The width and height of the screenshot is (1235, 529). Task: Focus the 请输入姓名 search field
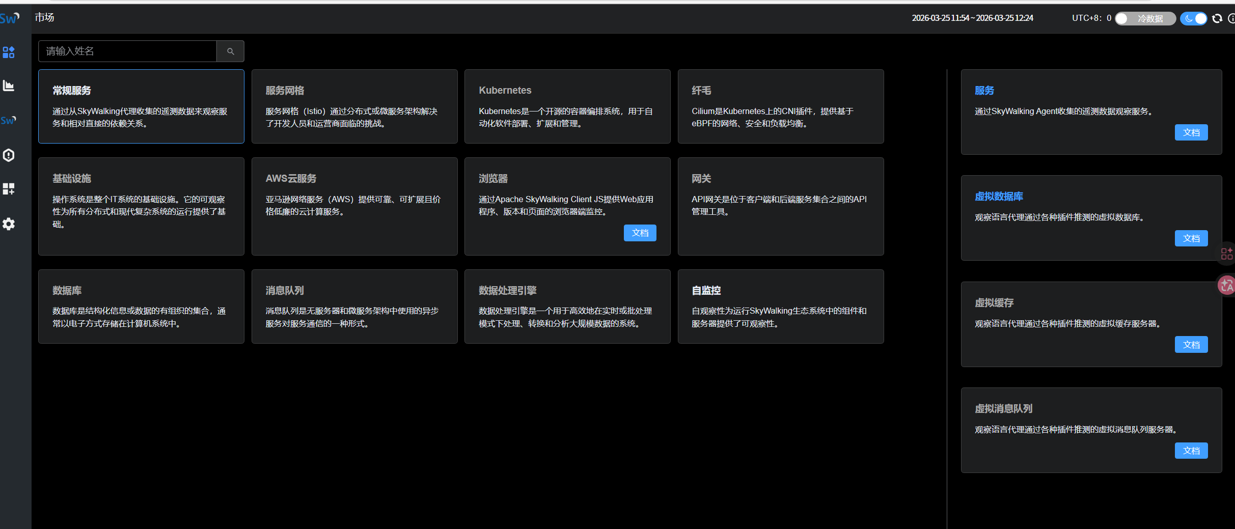click(127, 51)
